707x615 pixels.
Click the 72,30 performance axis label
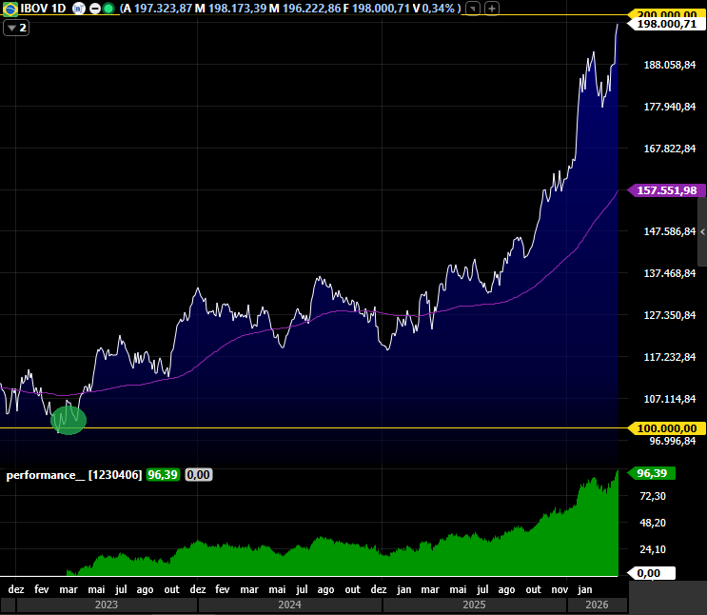pos(653,496)
